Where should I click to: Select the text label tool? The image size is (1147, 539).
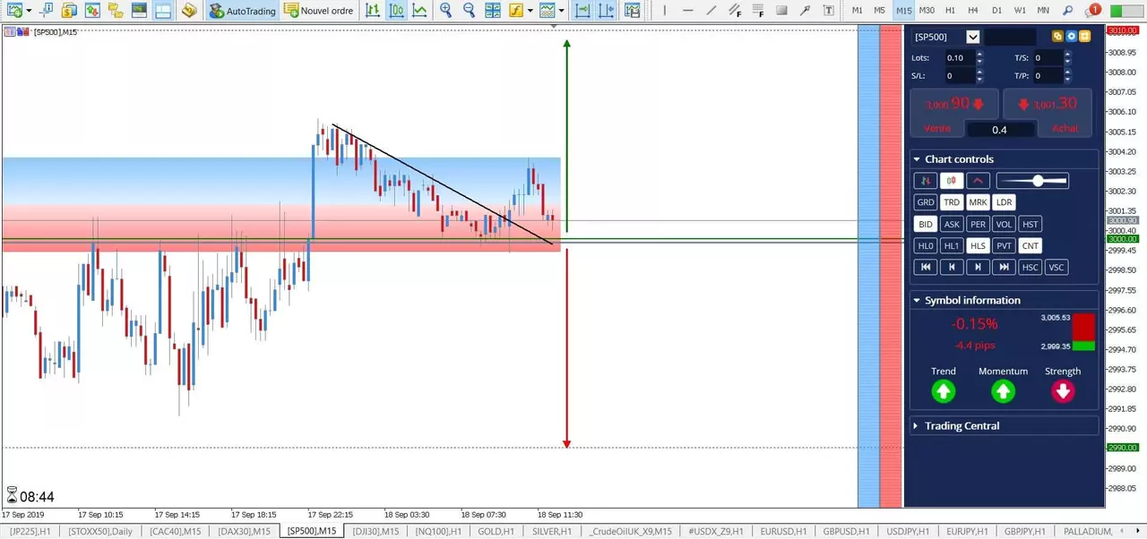coord(828,11)
